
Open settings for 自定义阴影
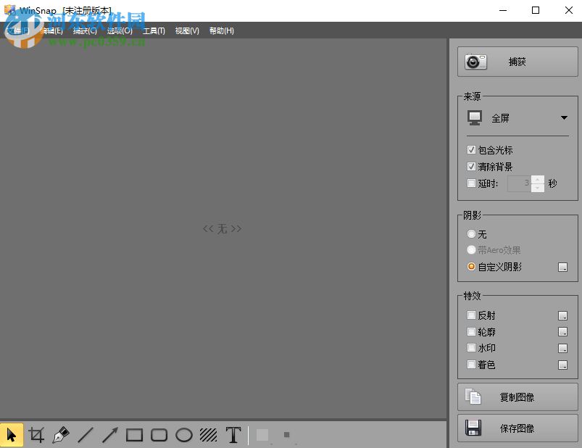562,267
